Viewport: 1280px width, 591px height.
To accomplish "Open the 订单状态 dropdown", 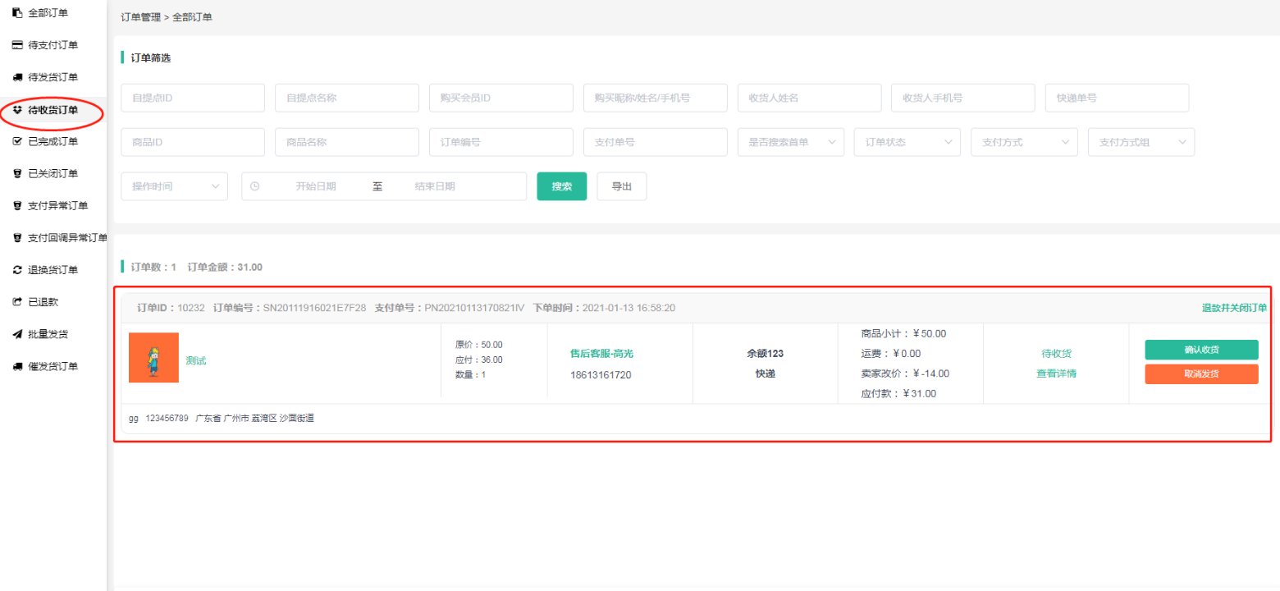I will [907, 142].
